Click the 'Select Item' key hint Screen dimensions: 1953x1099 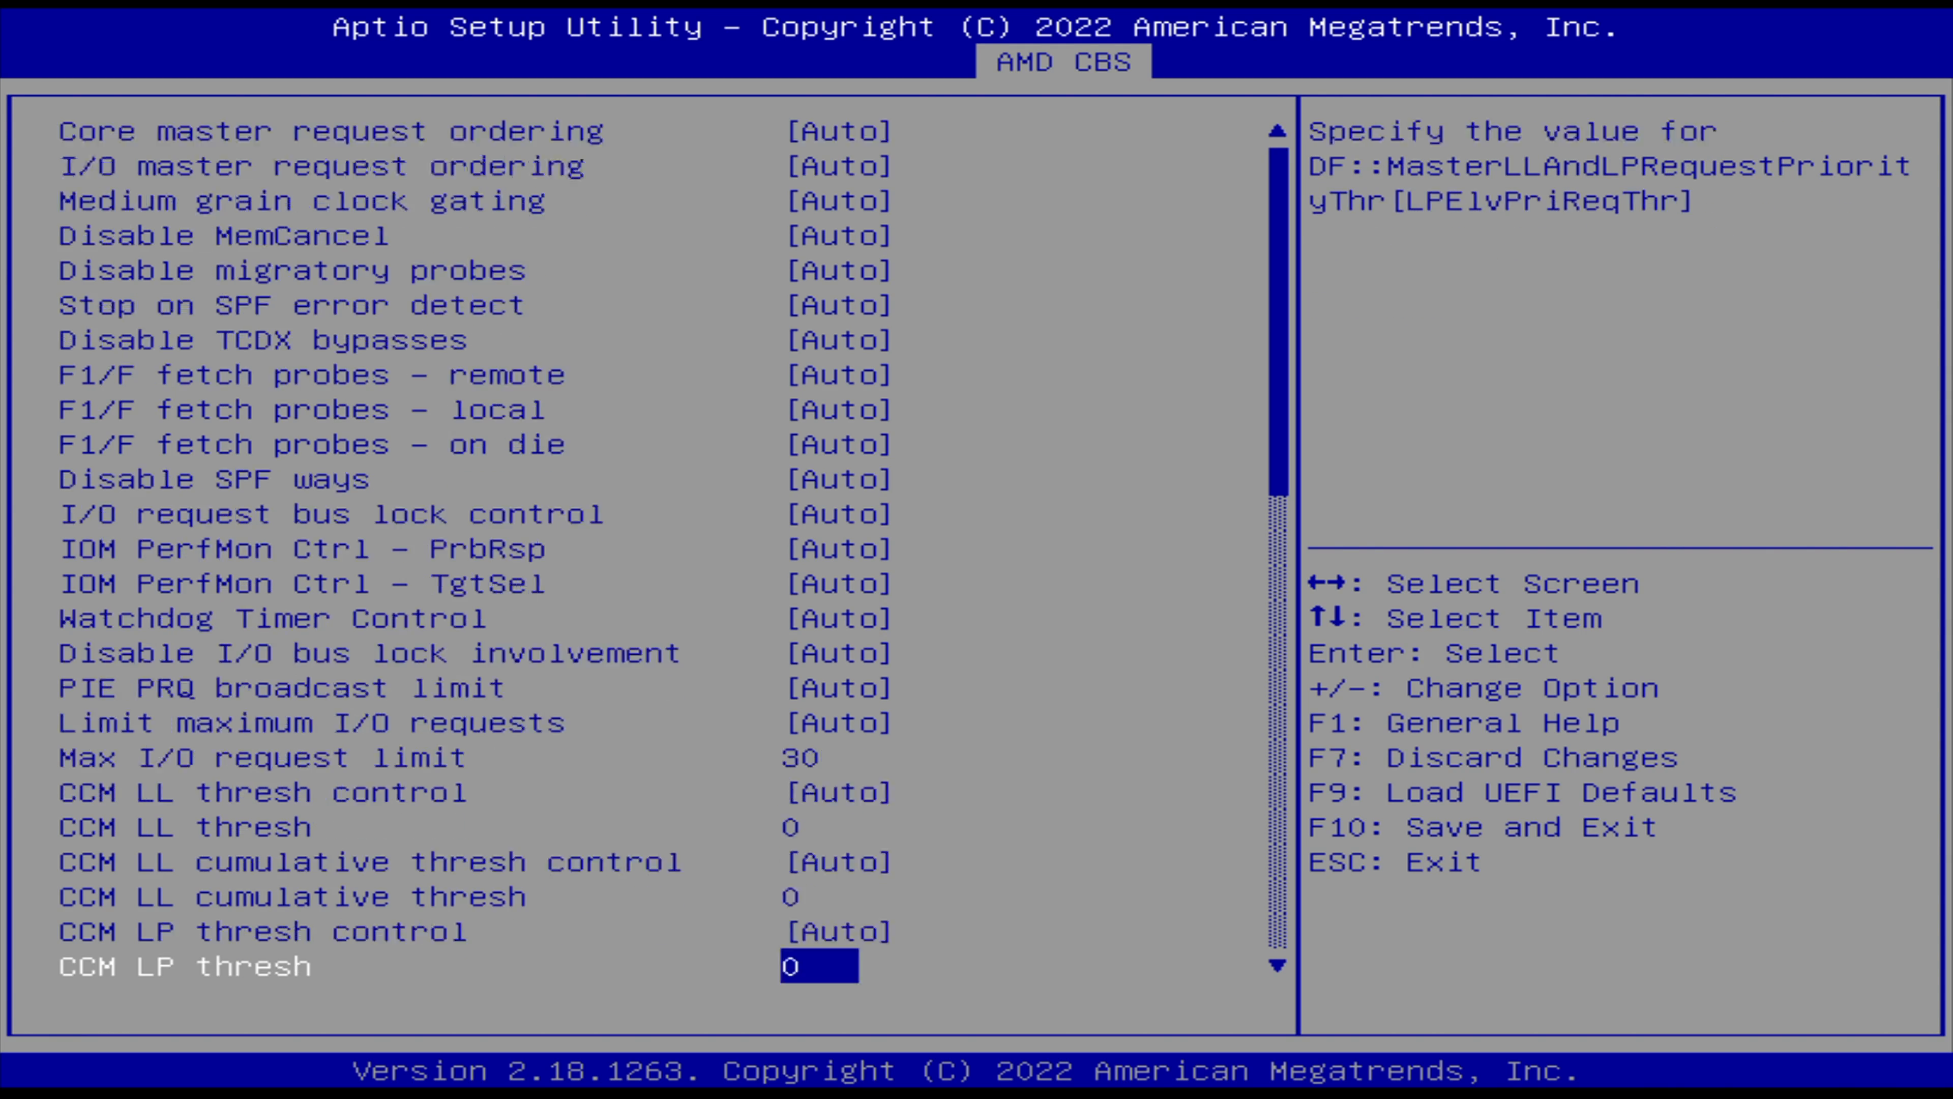tap(1456, 619)
